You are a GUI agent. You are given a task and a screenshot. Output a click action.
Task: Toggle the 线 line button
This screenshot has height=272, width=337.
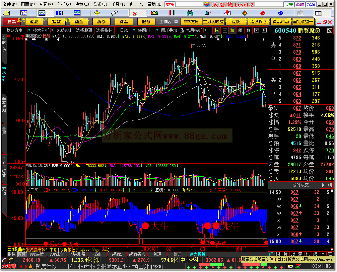coord(240,30)
